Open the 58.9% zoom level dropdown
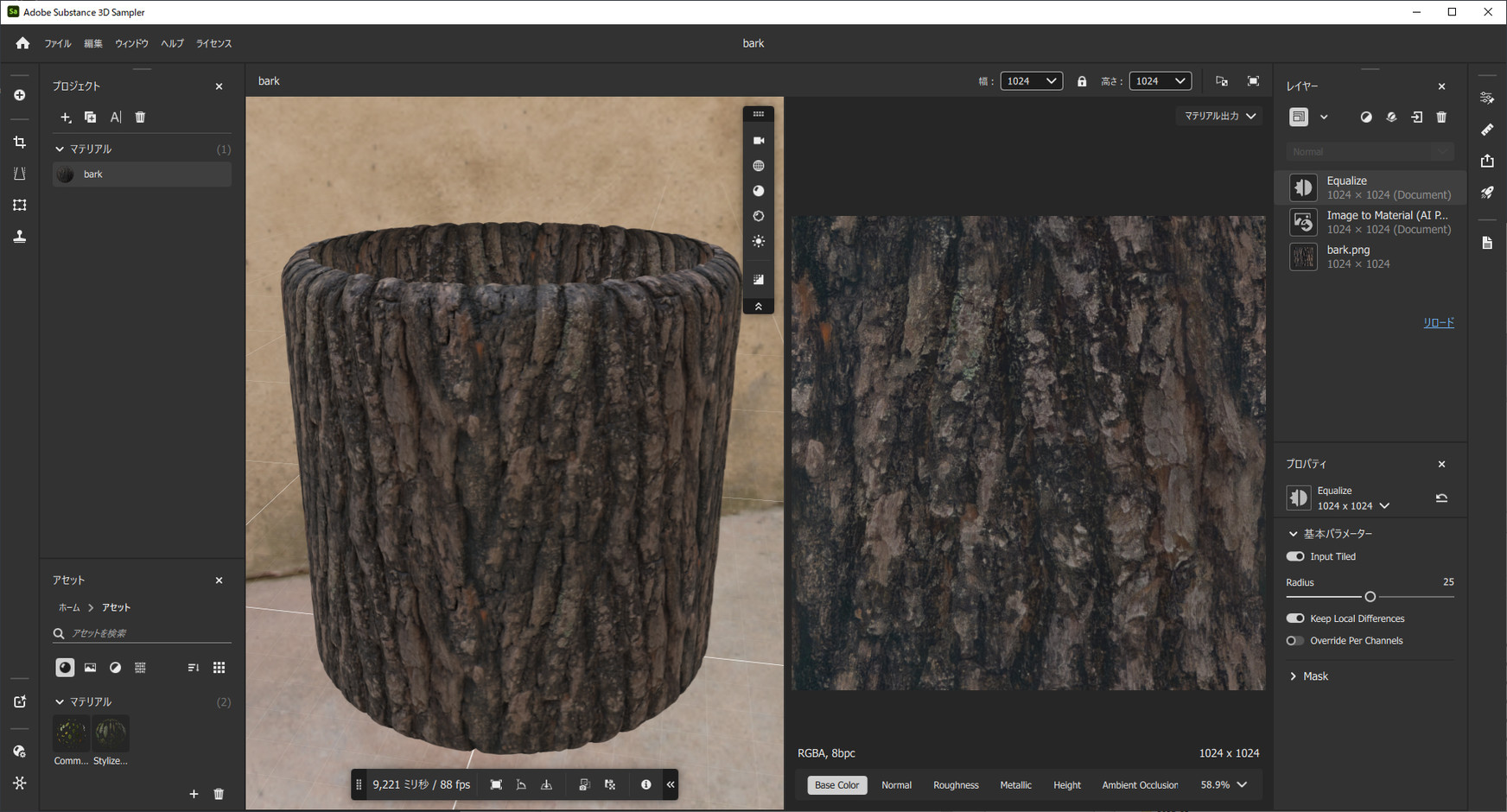Image resolution: width=1507 pixels, height=812 pixels. [1224, 785]
